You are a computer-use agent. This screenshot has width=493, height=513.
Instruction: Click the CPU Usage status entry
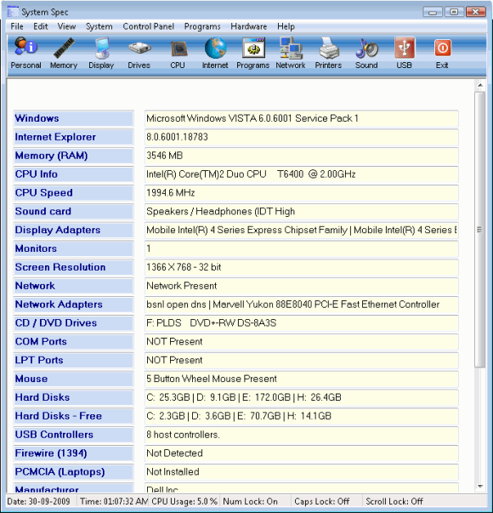point(184,501)
